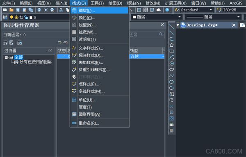Click the Print toolbar icon
Screen dimensions: 246x157
39,10
